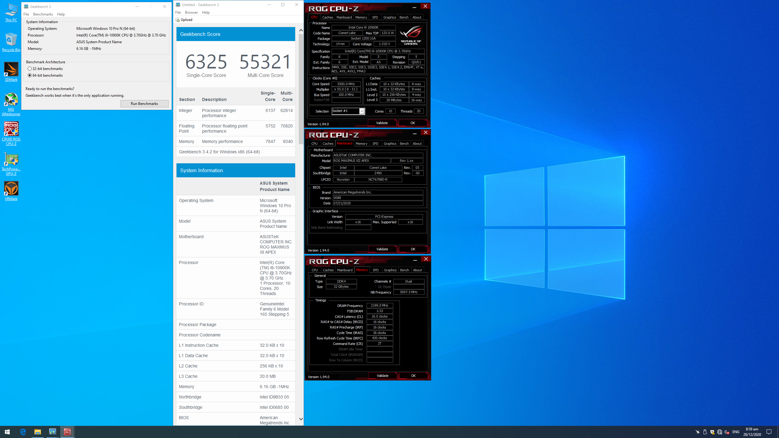The image size is (779, 438).
Task: Select the VRMark desktop shortcut
Action: [x=11, y=191]
